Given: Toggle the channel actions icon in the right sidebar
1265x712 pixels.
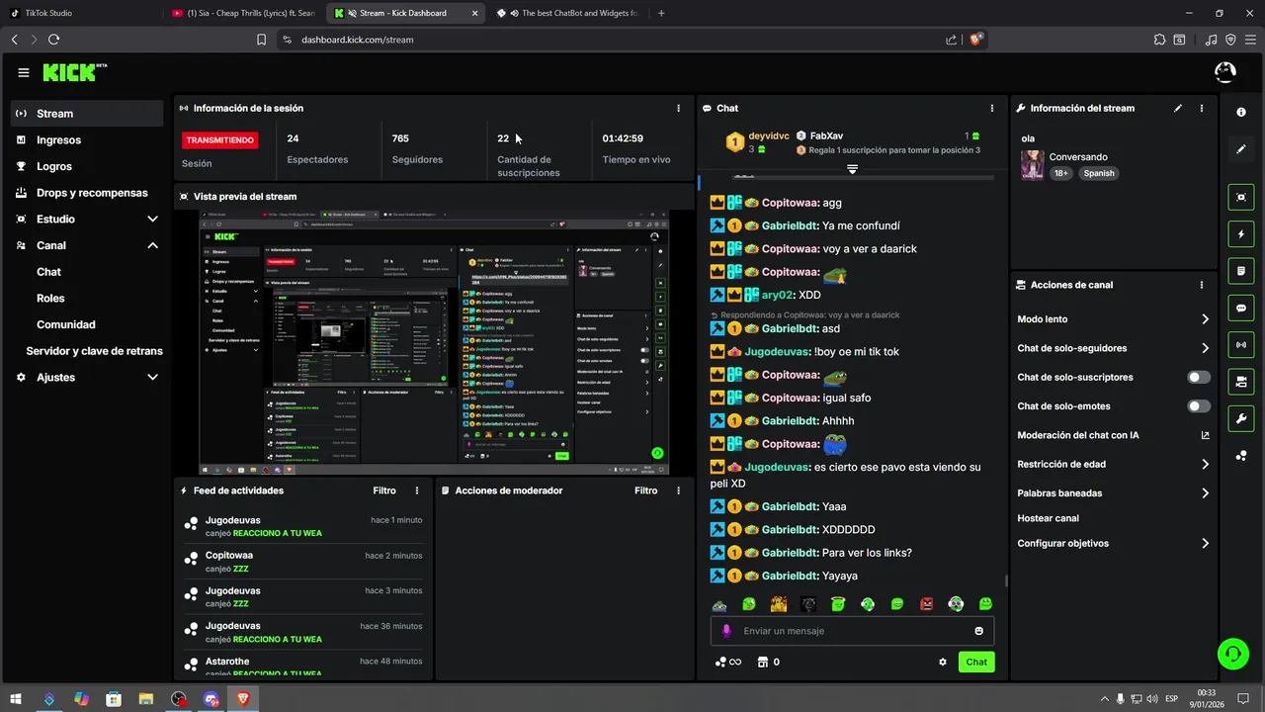Looking at the screenshot, I should [x=1241, y=382].
